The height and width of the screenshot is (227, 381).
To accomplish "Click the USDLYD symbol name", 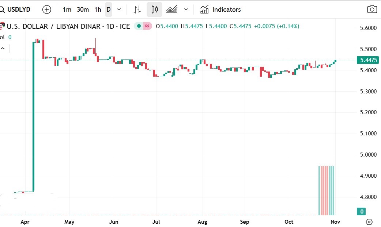I will point(19,9).
